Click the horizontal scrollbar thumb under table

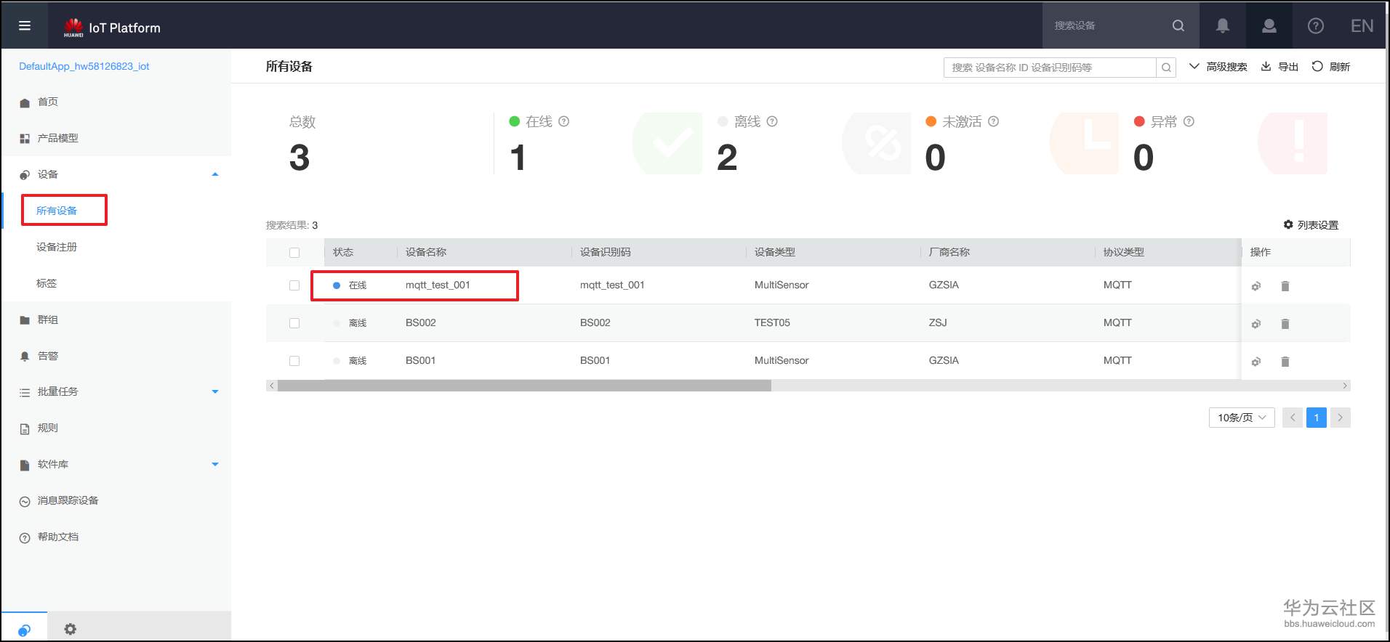click(x=524, y=386)
